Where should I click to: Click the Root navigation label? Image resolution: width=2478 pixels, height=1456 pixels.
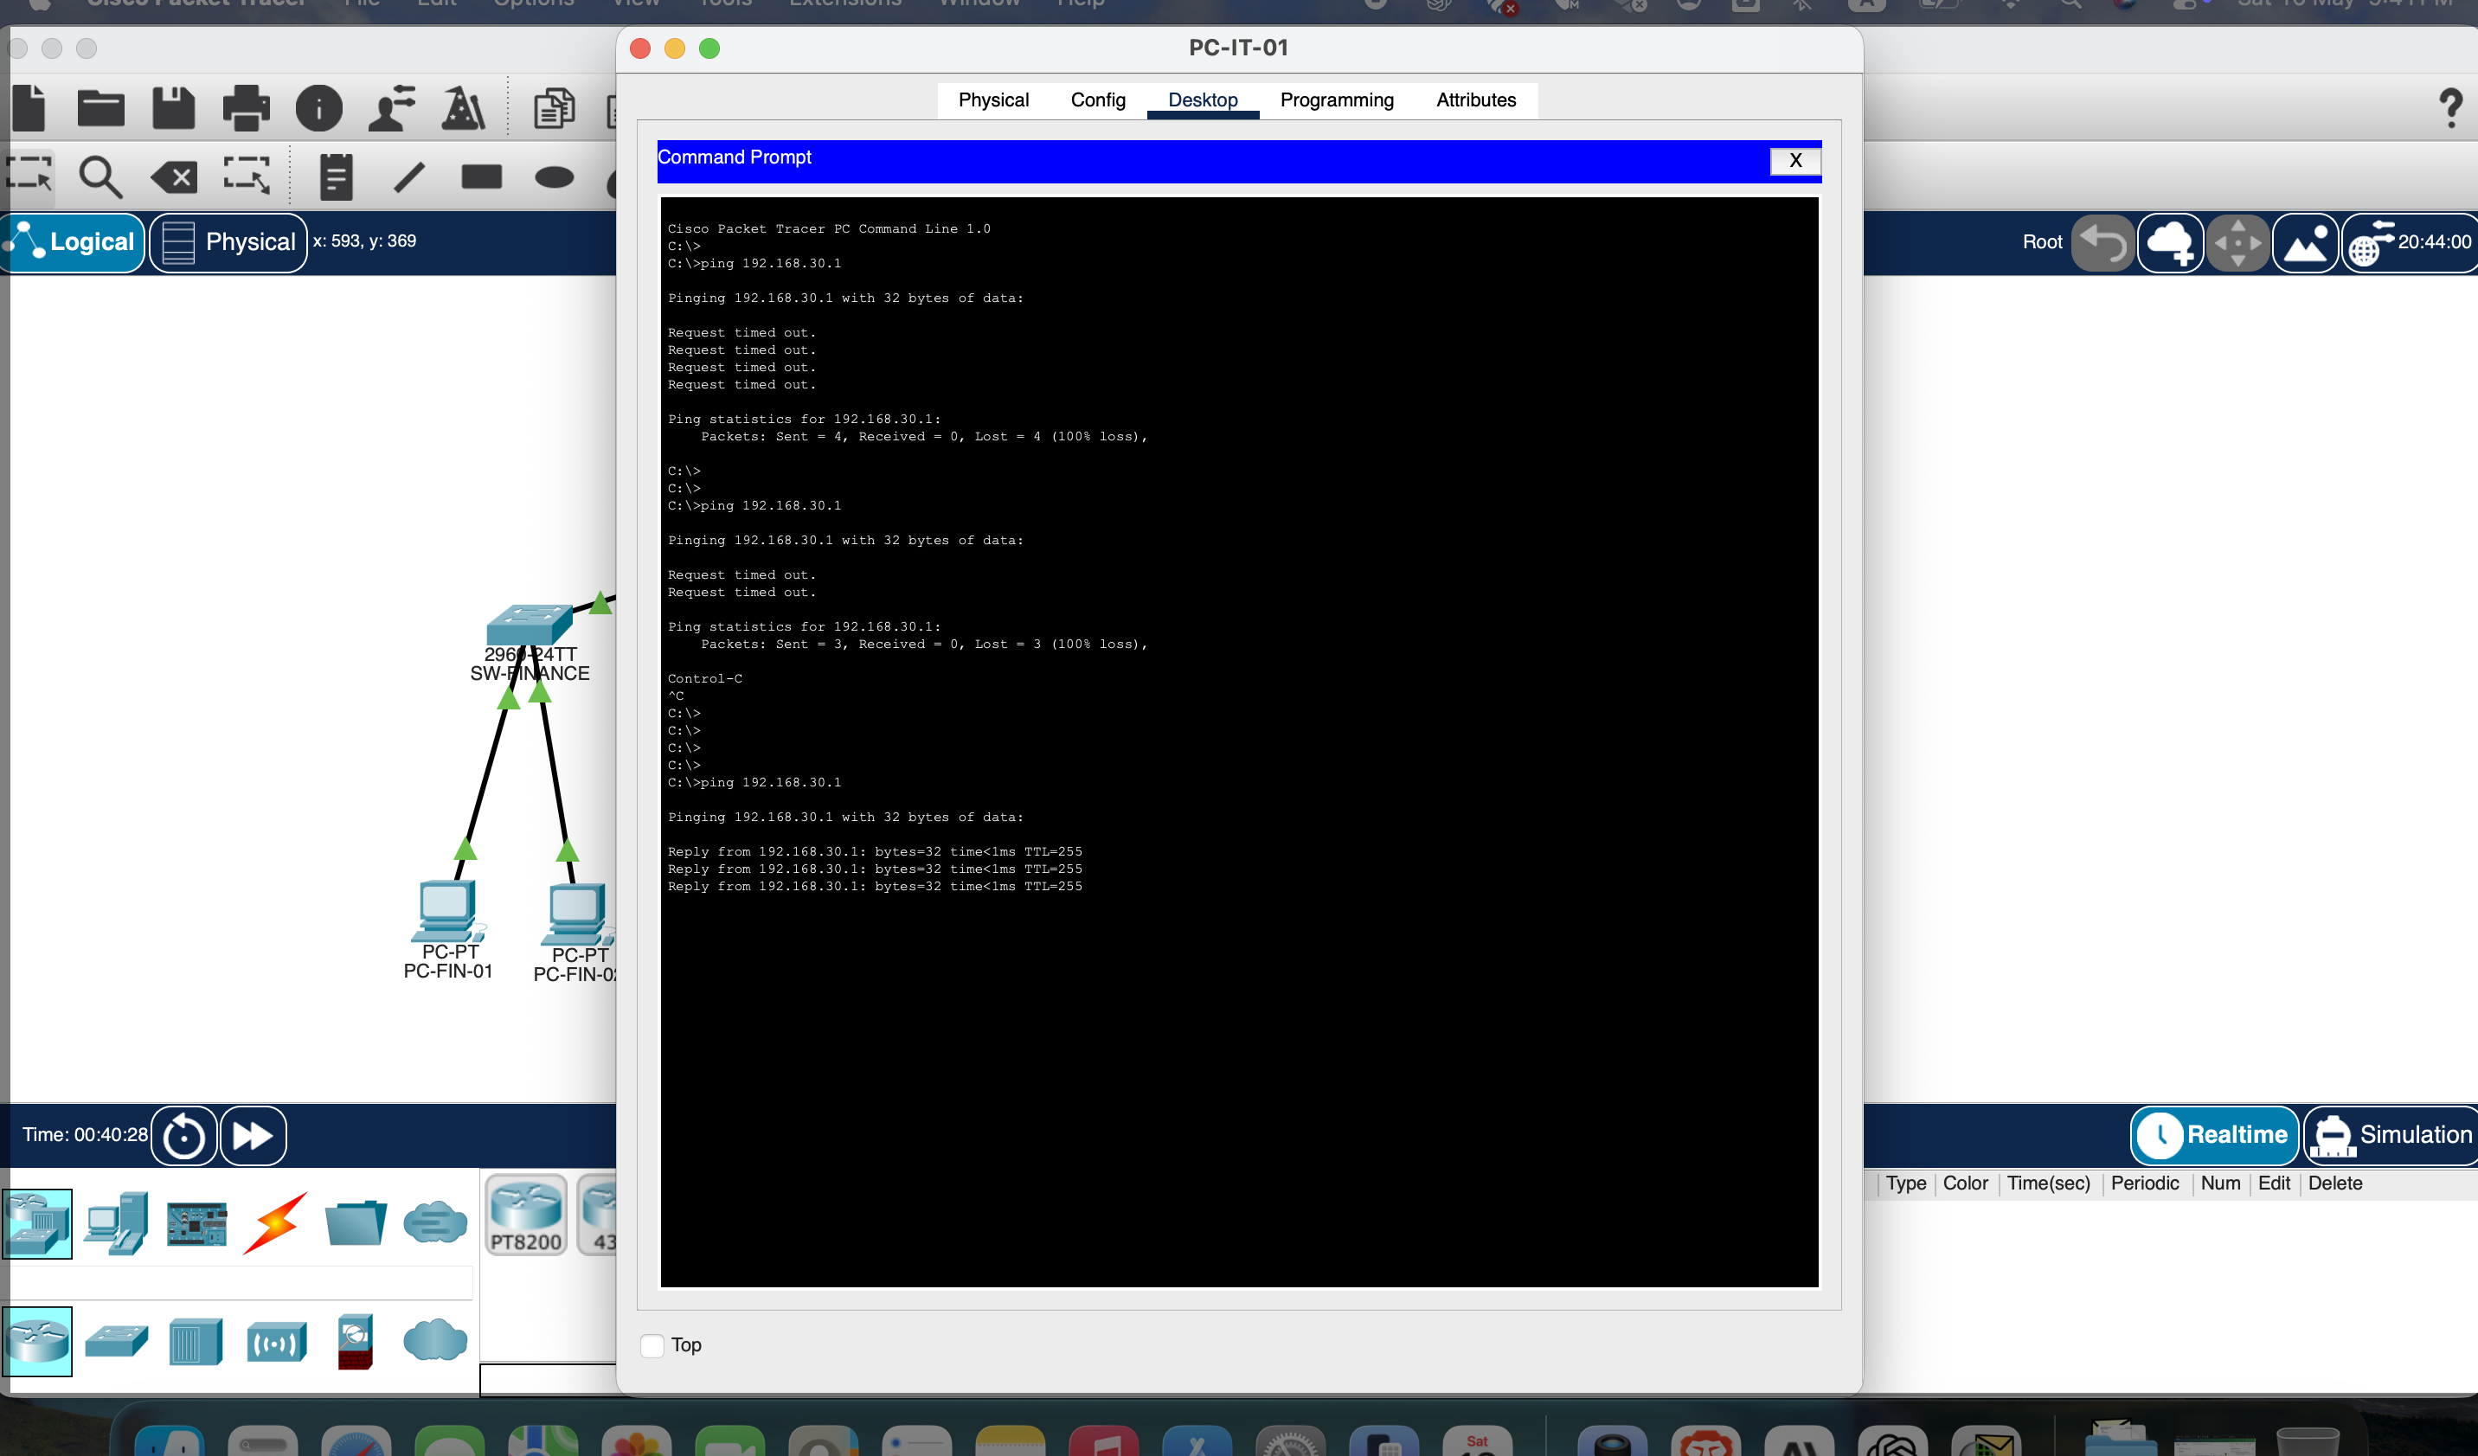point(2041,243)
